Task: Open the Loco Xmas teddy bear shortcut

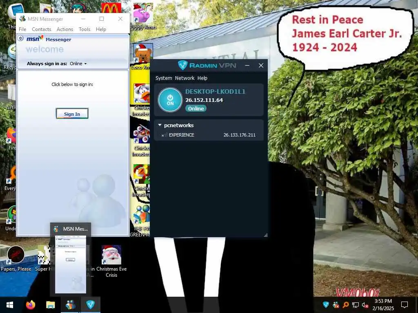Action: (143, 56)
